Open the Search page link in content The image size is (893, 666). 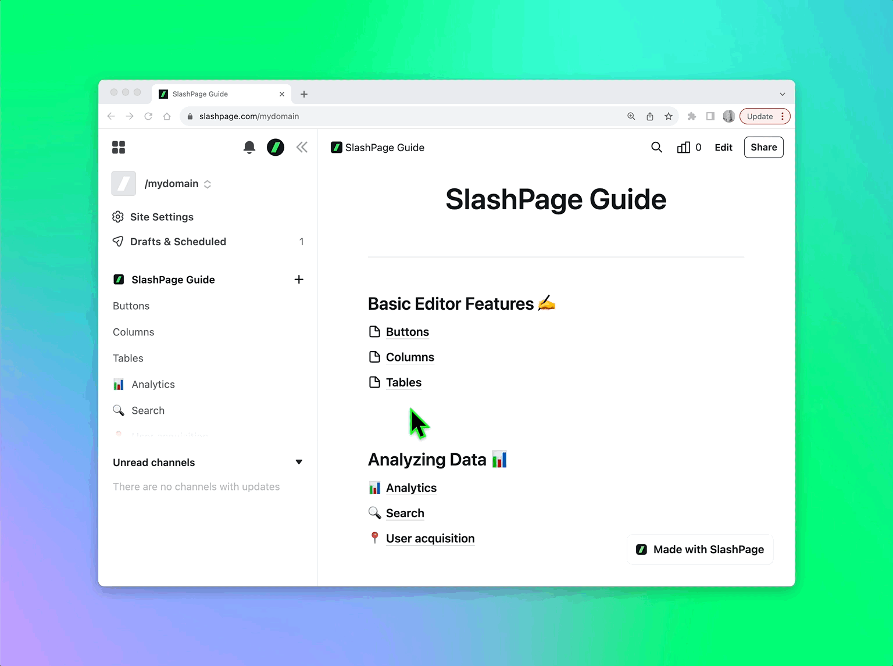[x=405, y=513]
